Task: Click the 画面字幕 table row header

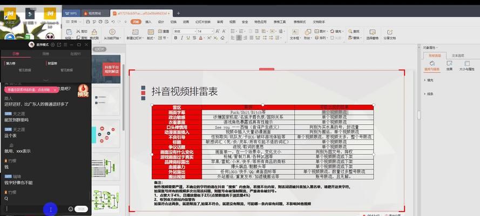Action: [x=177, y=112]
